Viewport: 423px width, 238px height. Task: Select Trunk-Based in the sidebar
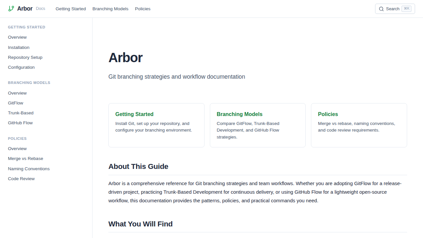coord(20,113)
